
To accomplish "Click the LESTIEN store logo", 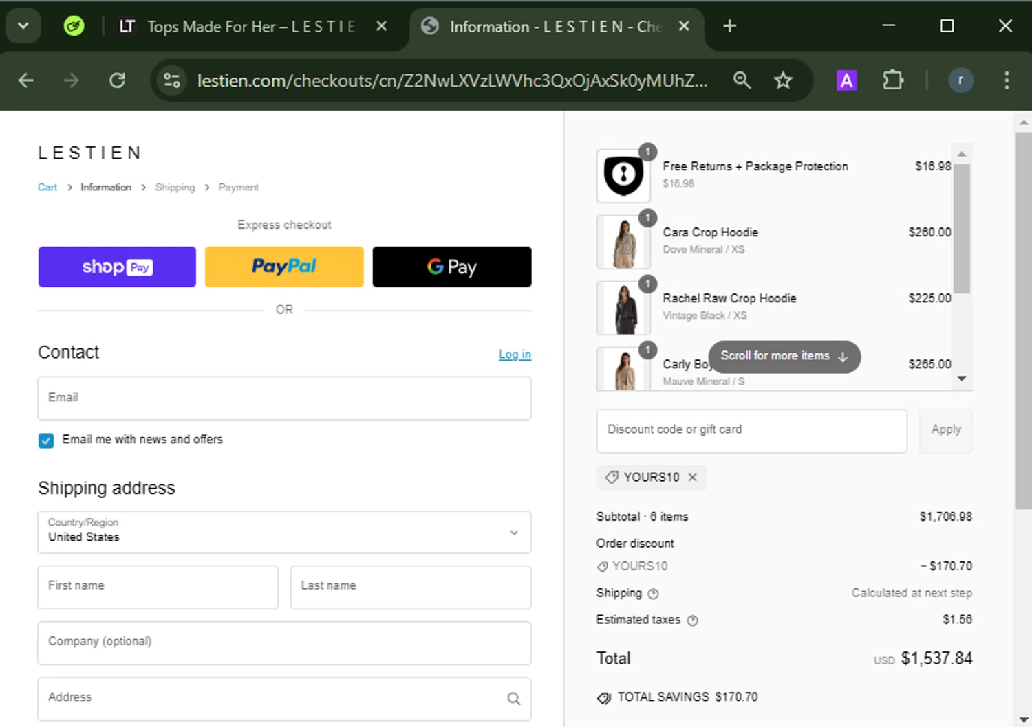I will 89,153.
